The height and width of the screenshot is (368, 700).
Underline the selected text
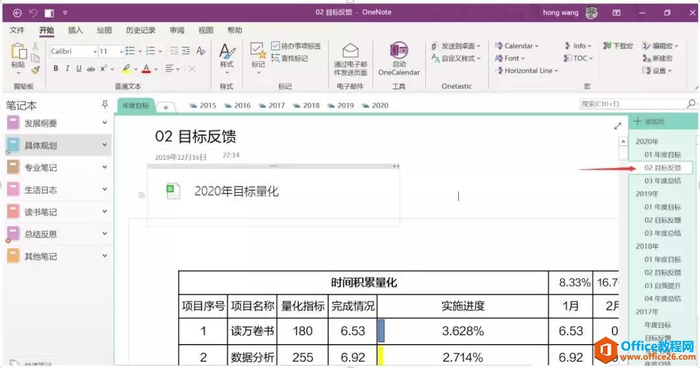point(78,69)
